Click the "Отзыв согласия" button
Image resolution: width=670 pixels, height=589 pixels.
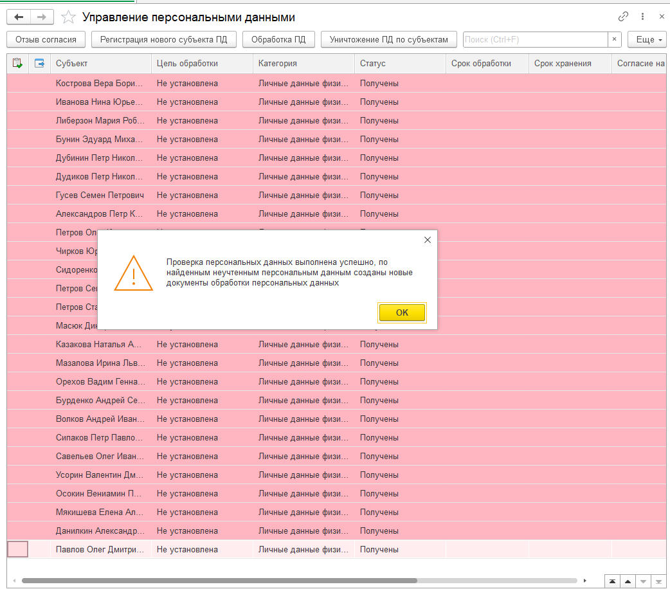[46, 40]
